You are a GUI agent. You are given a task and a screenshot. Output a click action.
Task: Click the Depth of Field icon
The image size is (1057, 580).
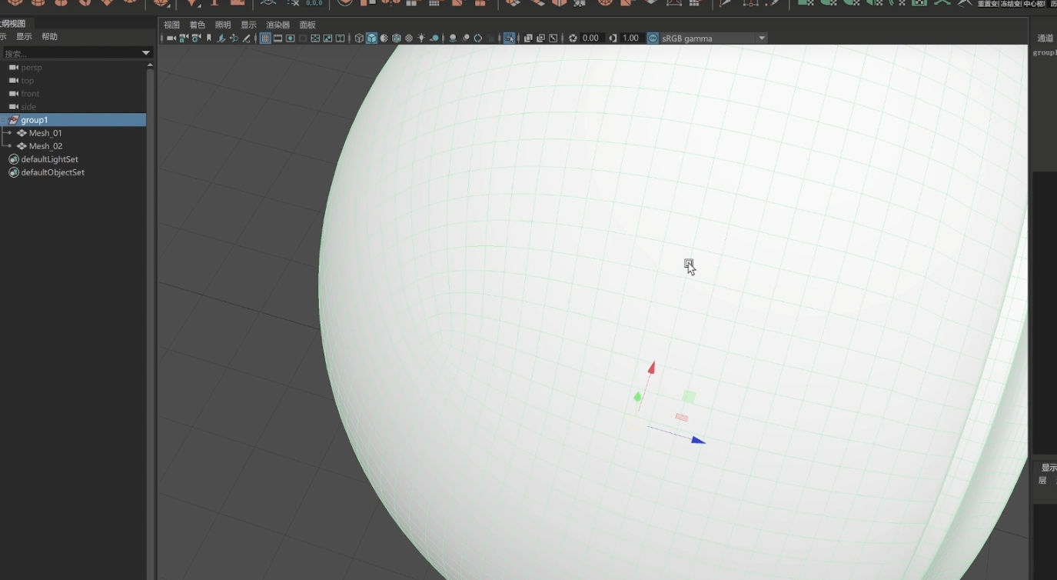pyautogui.click(x=490, y=38)
